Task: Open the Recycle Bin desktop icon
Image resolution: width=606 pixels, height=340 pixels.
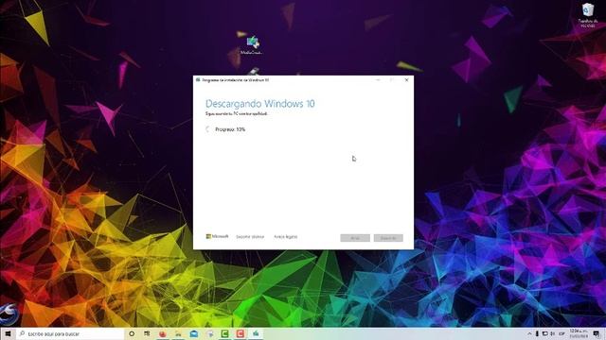Action: coord(588,15)
